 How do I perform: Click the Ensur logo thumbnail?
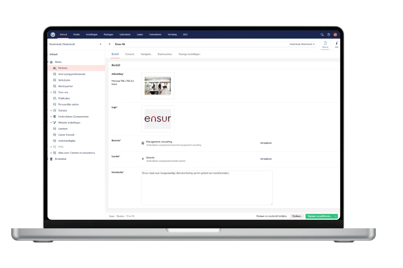(158, 119)
